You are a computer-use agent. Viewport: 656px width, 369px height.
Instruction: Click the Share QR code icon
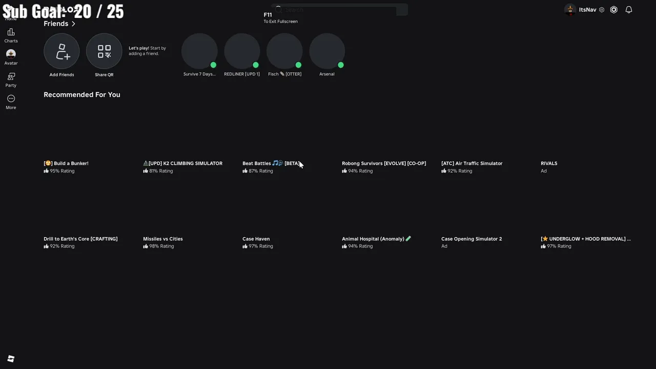click(104, 51)
